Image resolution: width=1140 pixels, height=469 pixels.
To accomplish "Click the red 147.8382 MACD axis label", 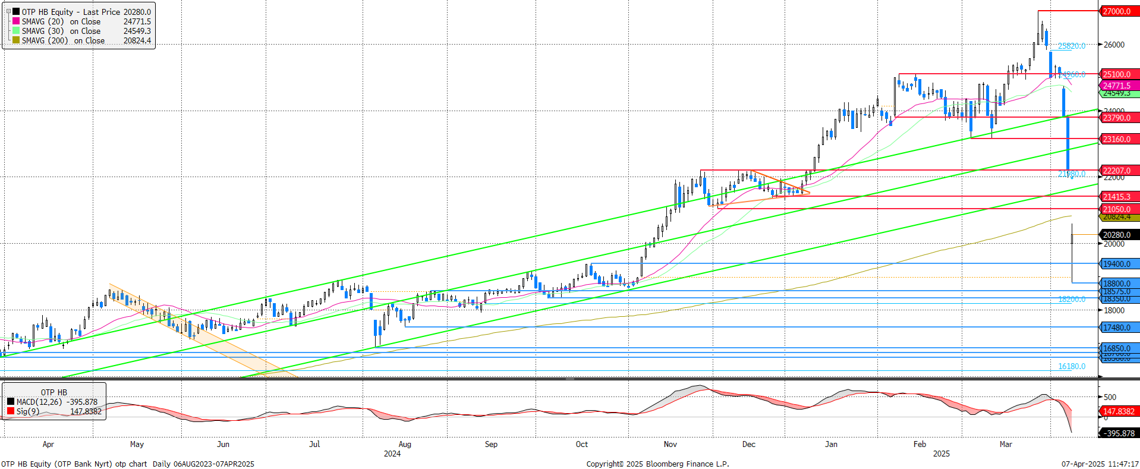I will tap(1119, 411).
